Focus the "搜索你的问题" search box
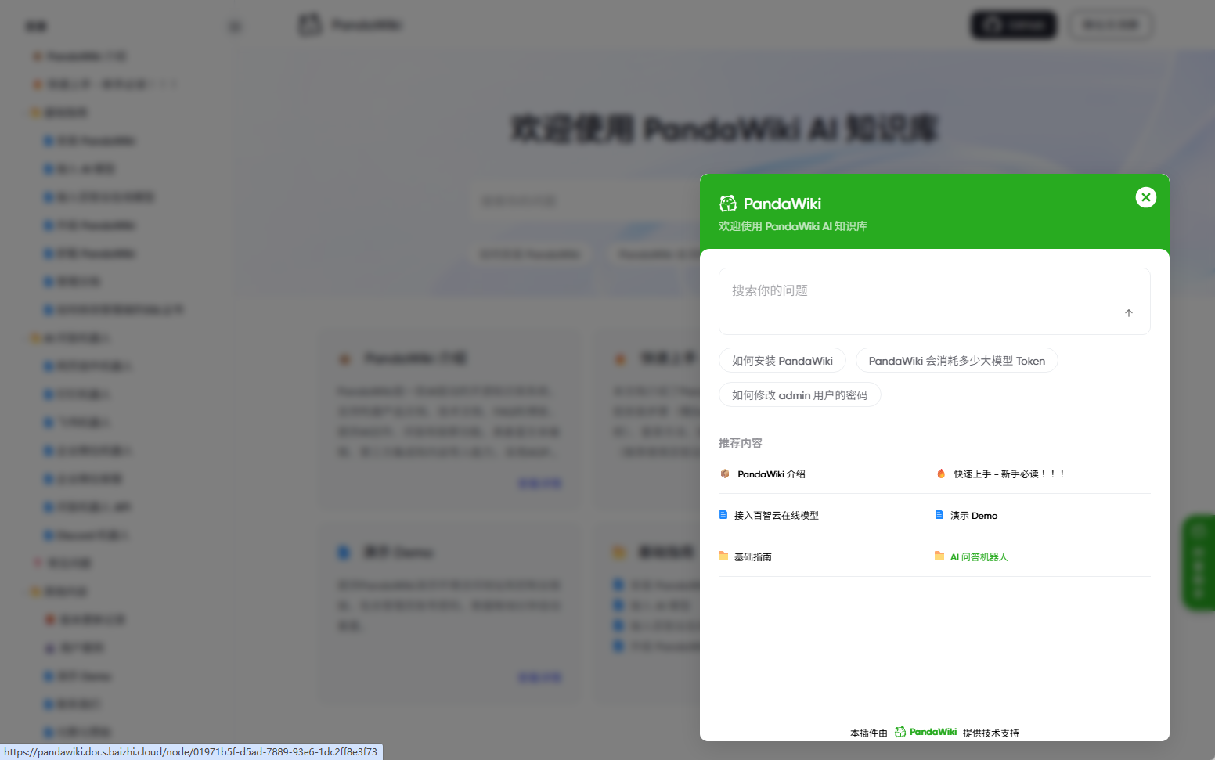This screenshot has height=760, width=1215. coord(934,301)
